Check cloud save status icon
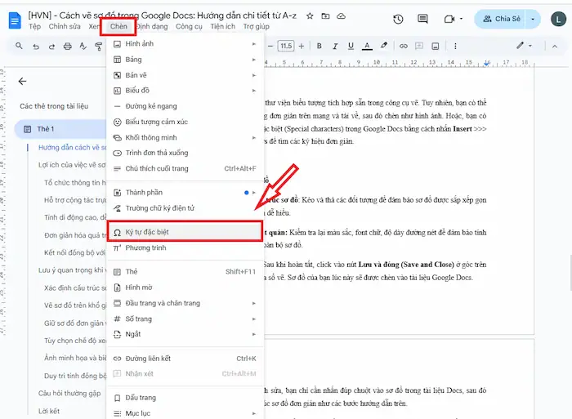Viewport: 572px width, 419px height. (x=341, y=16)
